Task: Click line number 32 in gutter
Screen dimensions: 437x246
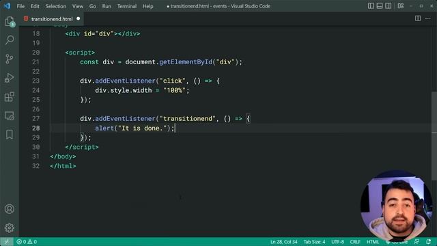Action: [36, 166]
